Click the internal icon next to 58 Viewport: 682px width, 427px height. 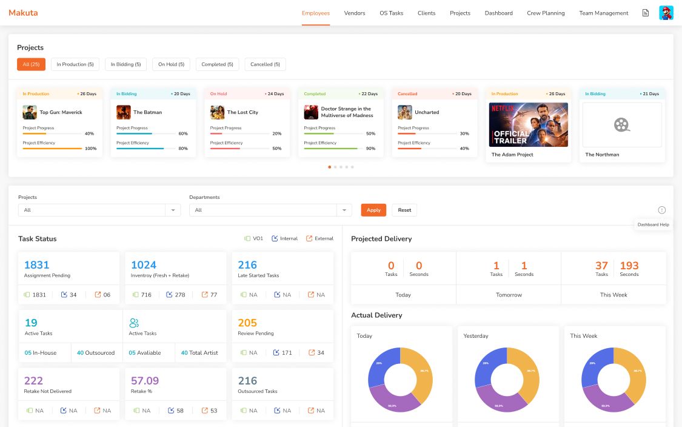[x=171, y=411]
